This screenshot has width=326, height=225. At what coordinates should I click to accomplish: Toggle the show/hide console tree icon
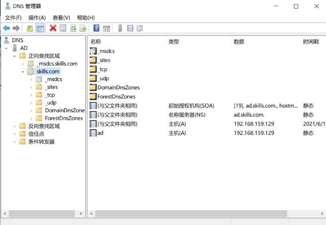40,28
